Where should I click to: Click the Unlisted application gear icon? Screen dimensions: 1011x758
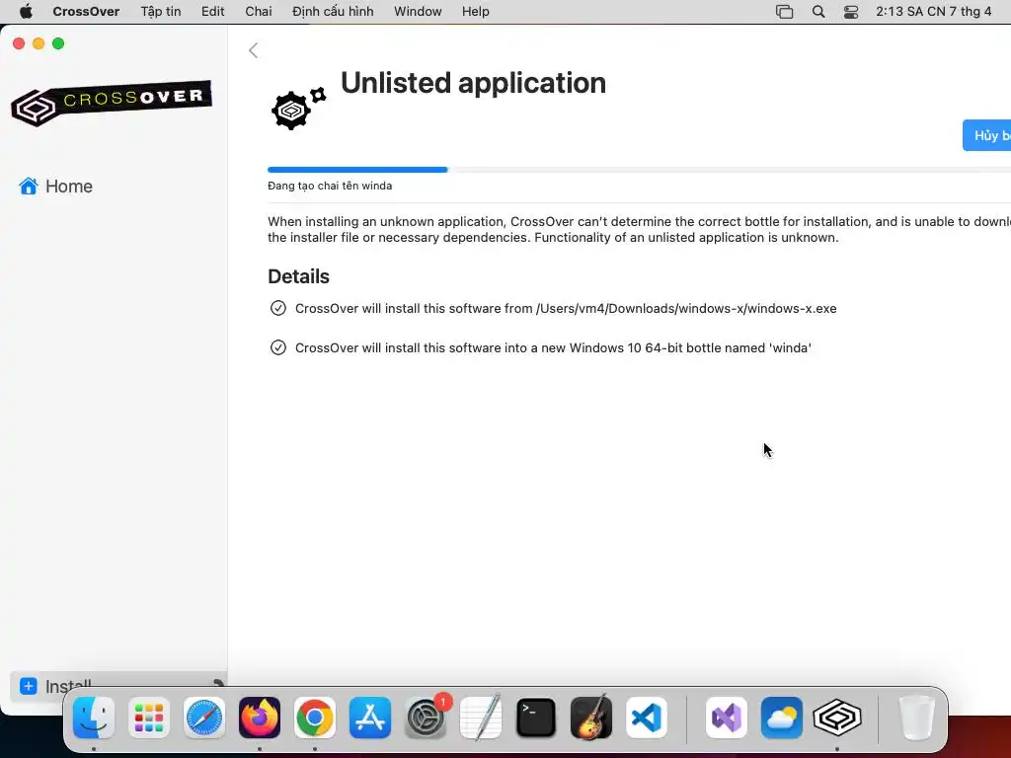298,109
